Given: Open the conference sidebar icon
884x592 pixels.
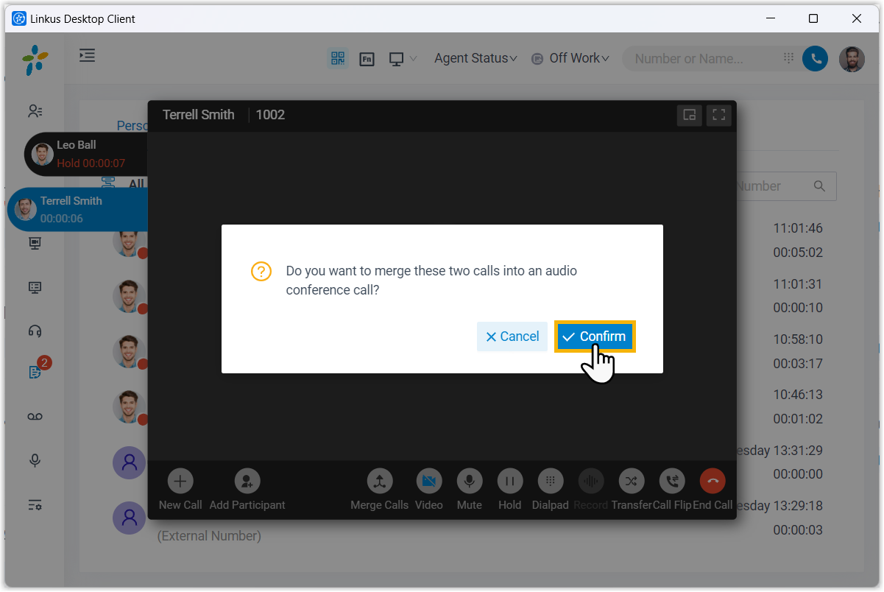Looking at the screenshot, I should 35,243.
